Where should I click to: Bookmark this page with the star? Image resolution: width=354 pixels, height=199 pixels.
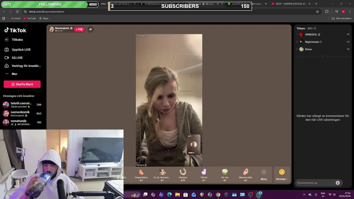click(317, 12)
